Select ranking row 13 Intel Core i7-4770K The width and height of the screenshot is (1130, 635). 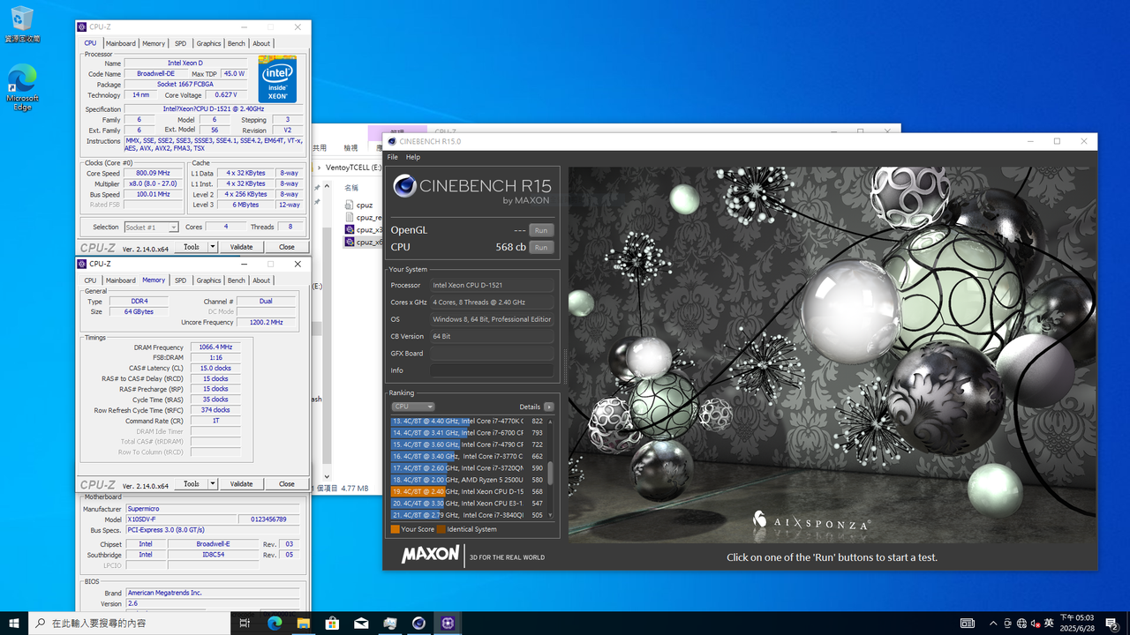[468, 422]
